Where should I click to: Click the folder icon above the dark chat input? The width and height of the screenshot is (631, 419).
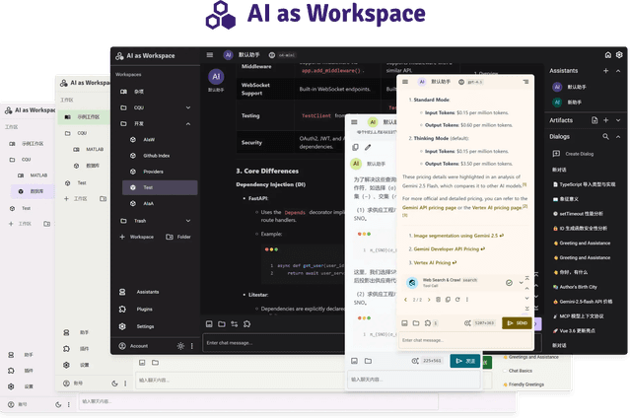click(x=222, y=324)
